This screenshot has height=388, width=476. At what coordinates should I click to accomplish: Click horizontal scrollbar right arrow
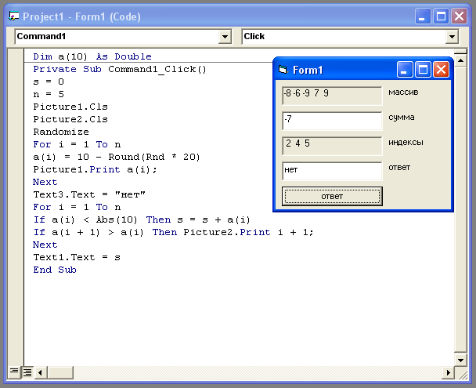(448, 372)
